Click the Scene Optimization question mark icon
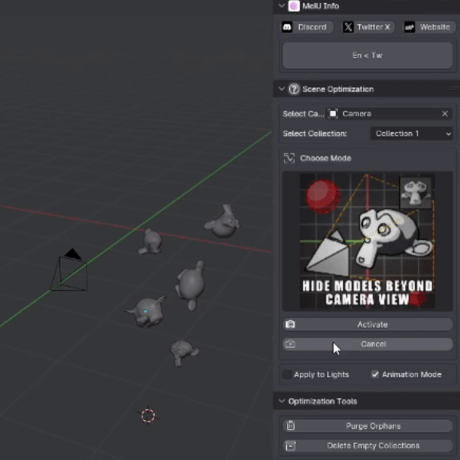This screenshot has width=460, height=460. (x=293, y=89)
